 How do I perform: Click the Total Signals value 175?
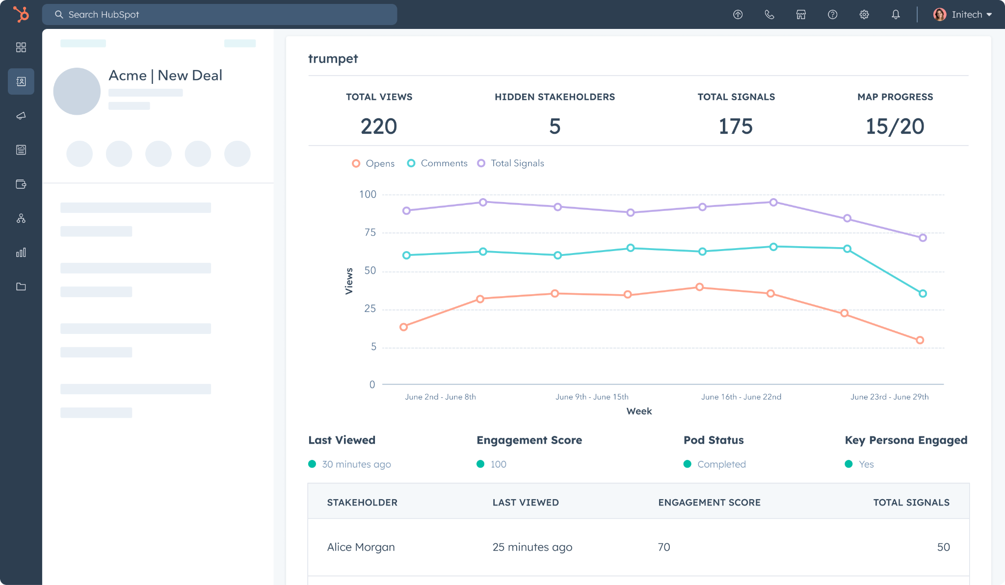coord(736,127)
